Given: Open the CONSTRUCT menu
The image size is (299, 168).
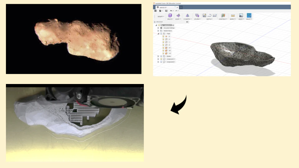Looking at the screenshot, I should point(223,19).
